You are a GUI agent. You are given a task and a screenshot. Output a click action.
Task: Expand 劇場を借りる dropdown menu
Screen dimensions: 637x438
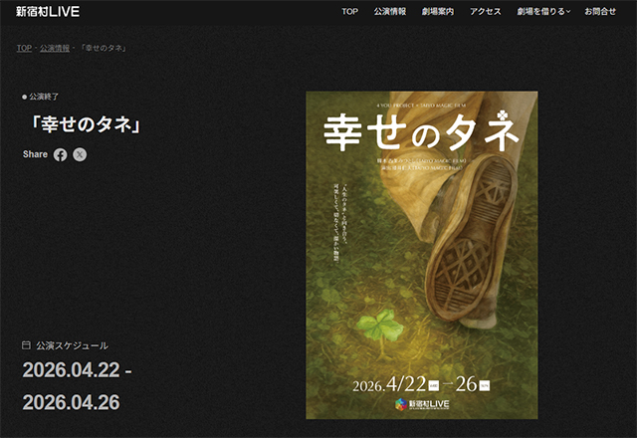[543, 11]
